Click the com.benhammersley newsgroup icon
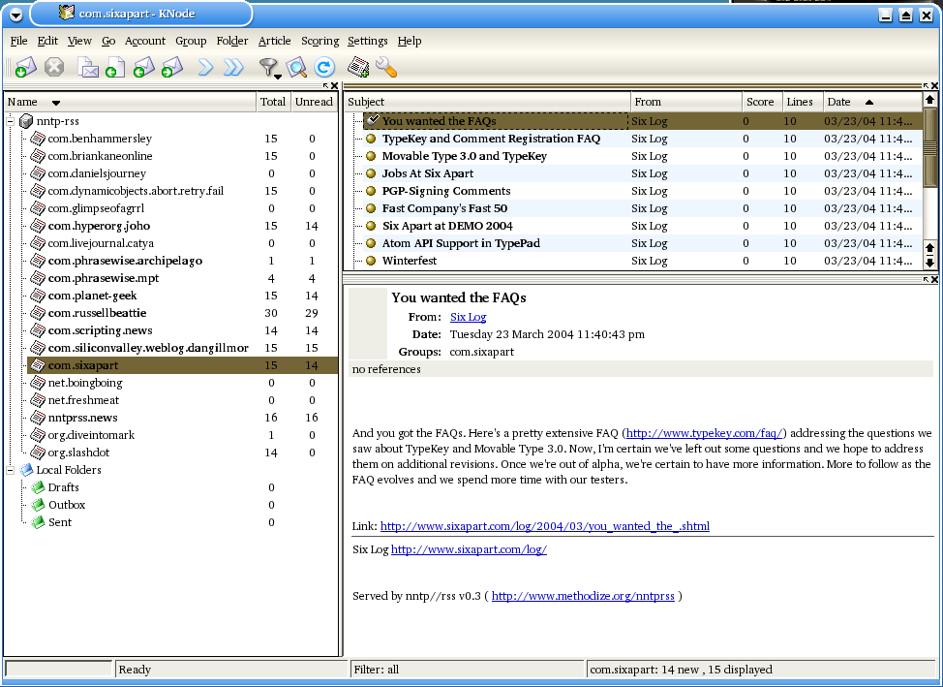This screenshot has height=687, width=943. [x=38, y=139]
